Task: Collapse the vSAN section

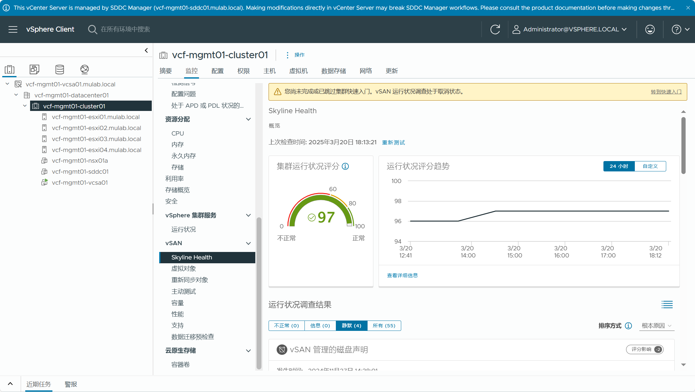Action: click(x=248, y=243)
